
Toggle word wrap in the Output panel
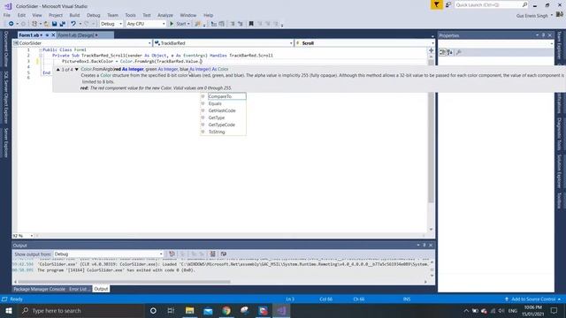pyautogui.click(x=224, y=254)
